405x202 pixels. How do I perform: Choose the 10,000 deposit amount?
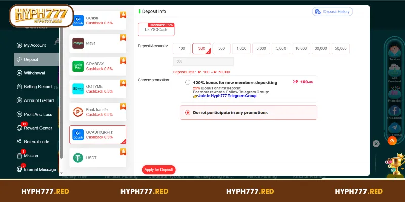(x=301, y=48)
